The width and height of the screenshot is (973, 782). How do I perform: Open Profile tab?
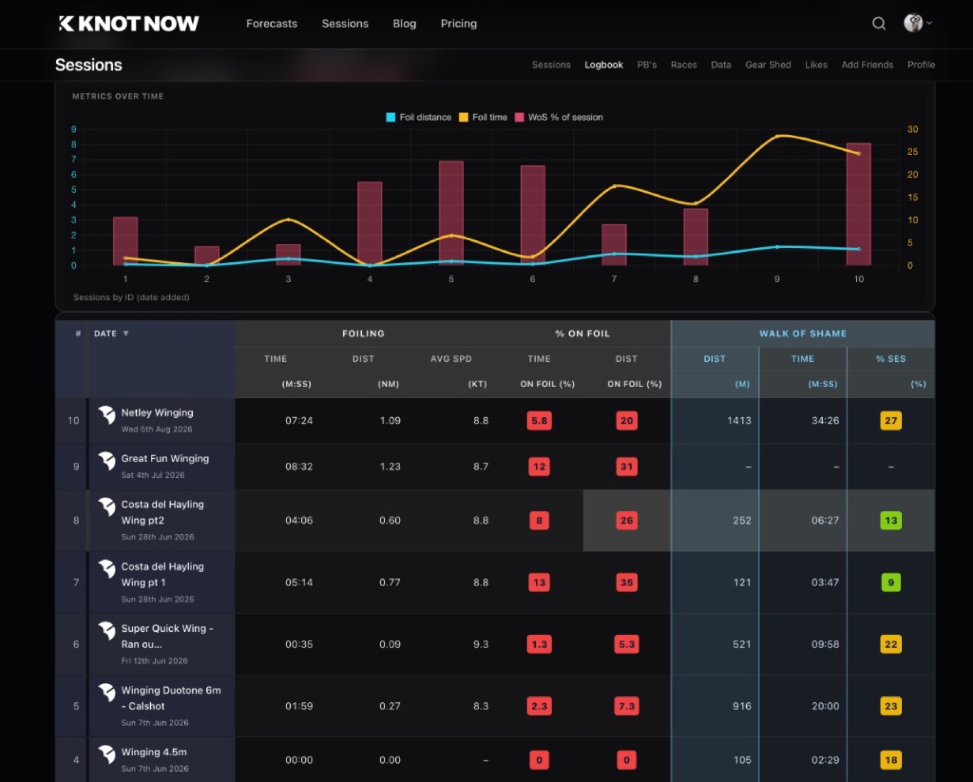[x=921, y=64]
